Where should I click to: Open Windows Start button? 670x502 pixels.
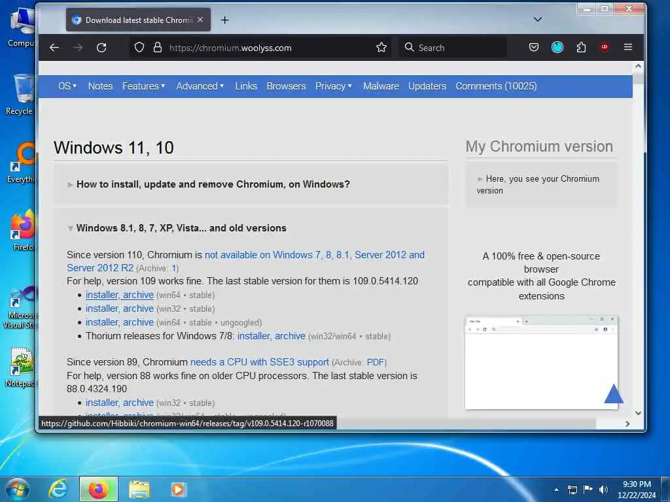18,489
